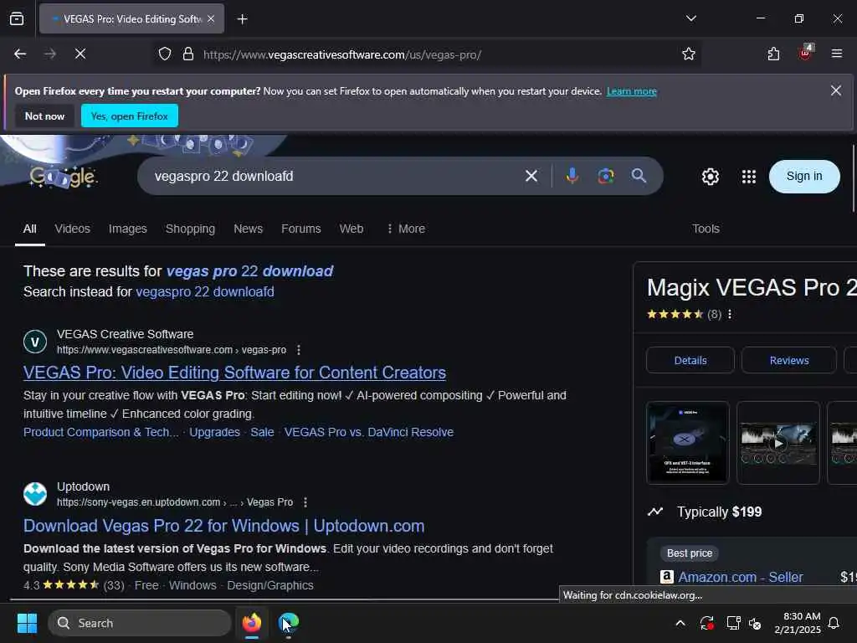857x643 pixels.
Task: Click the Firefox View icon
Action: pyautogui.click(x=17, y=19)
